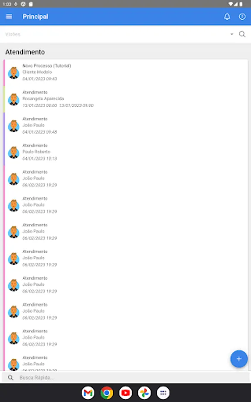The height and width of the screenshot is (402, 251).
Task: Tap the magnifier icon in Busca Rápida
Action: [x=11, y=377]
